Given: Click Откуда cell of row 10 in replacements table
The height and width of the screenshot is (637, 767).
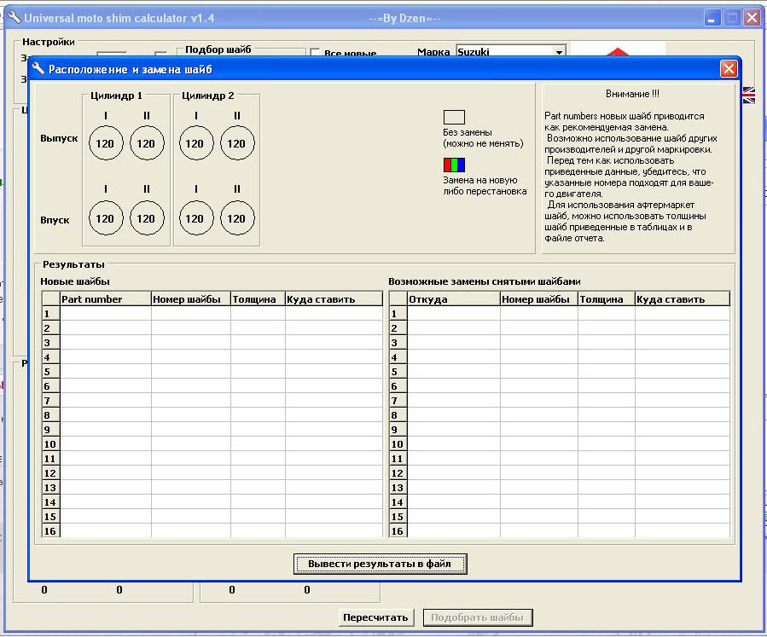Looking at the screenshot, I should (453, 444).
